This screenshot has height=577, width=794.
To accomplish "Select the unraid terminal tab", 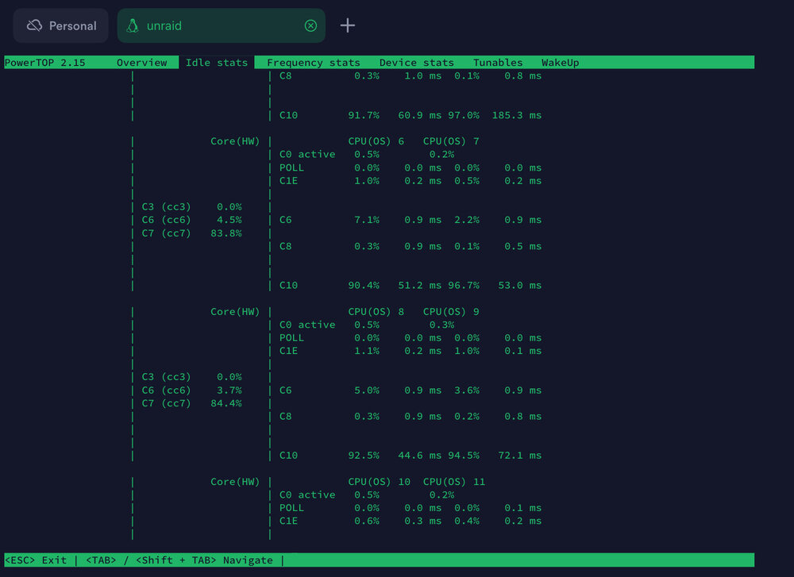I will tap(221, 26).
